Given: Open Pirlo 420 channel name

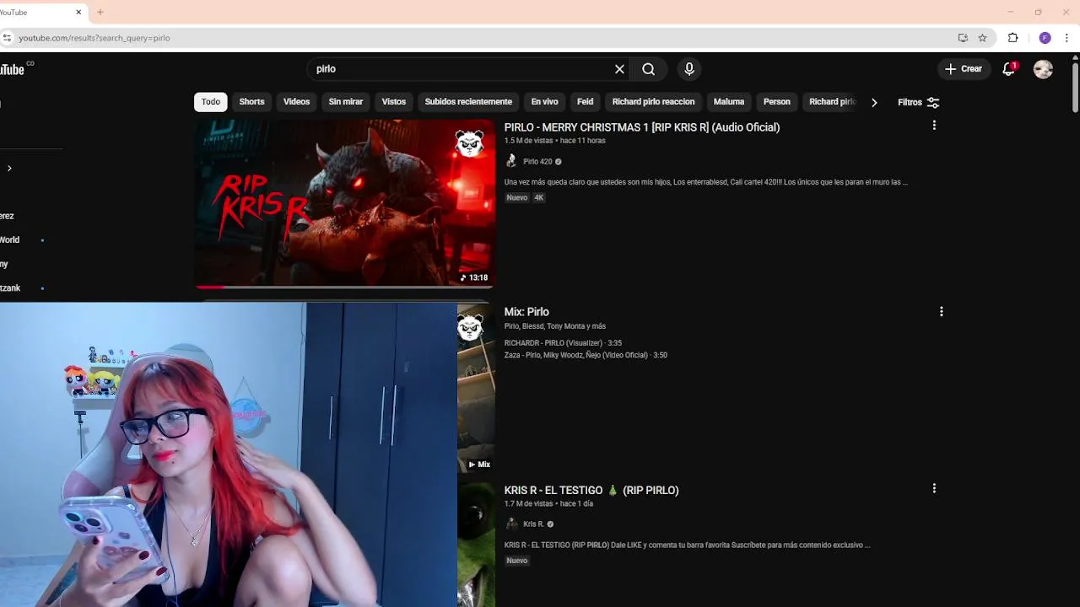Looking at the screenshot, I should click(x=537, y=162).
